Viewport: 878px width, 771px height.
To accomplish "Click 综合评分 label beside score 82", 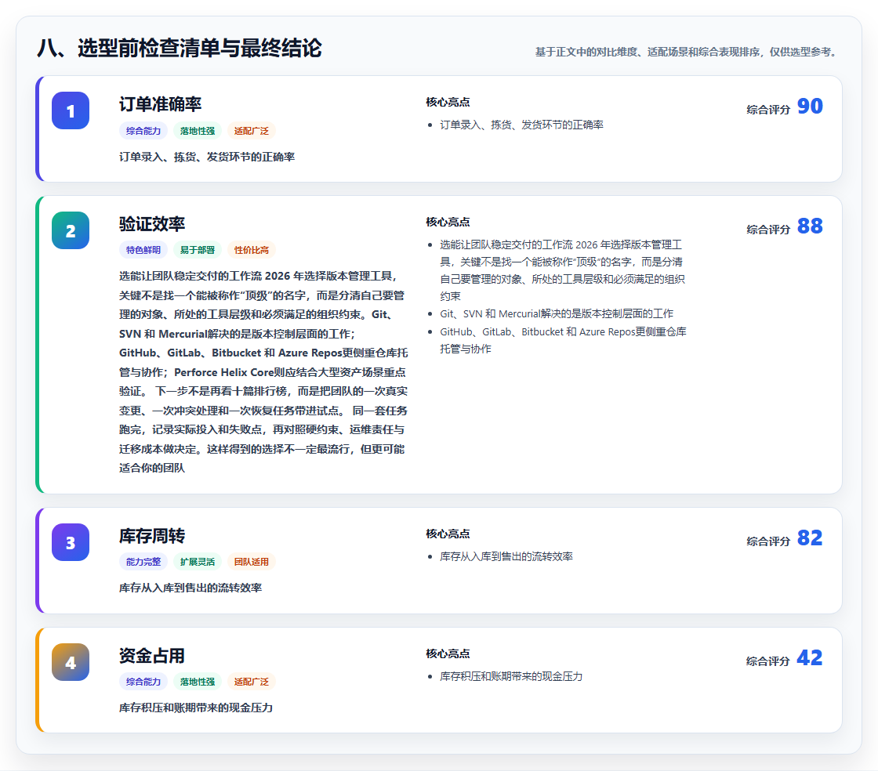I will pyautogui.click(x=768, y=541).
